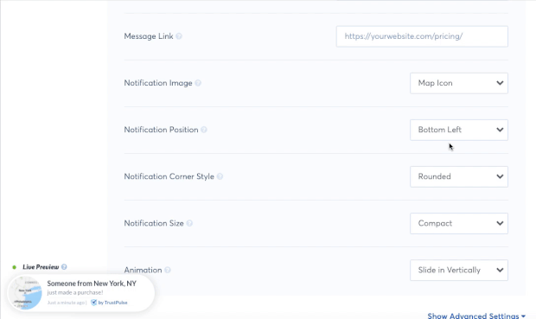The width and height of the screenshot is (536, 319).
Task: Click the green Live Preview status dot
Action: (15, 267)
